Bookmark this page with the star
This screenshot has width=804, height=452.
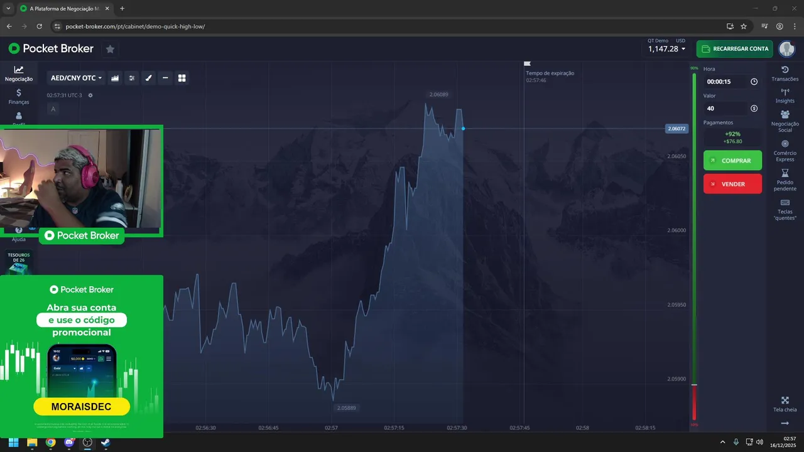coord(744,26)
